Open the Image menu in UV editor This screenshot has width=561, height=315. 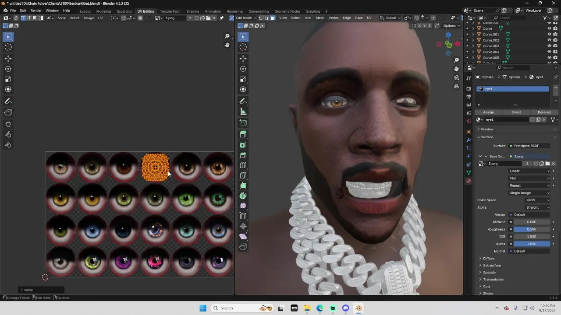[89, 18]
